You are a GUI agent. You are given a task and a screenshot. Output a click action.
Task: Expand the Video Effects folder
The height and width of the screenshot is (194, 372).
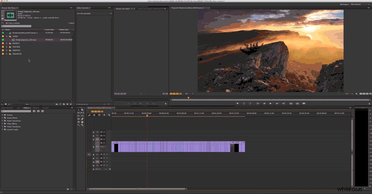tap(2, 124)
